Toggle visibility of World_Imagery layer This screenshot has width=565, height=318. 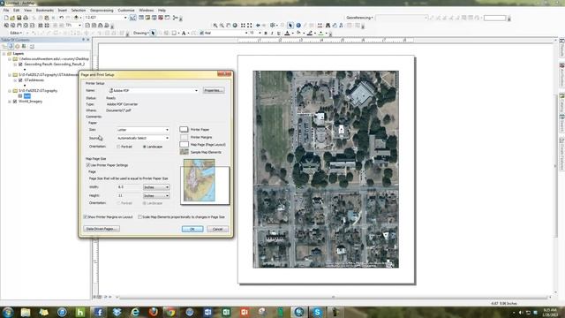15,102
